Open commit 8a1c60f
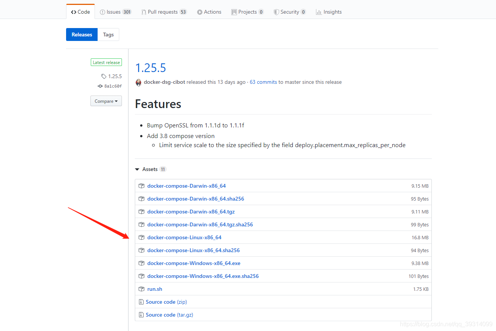 point(110,86)
